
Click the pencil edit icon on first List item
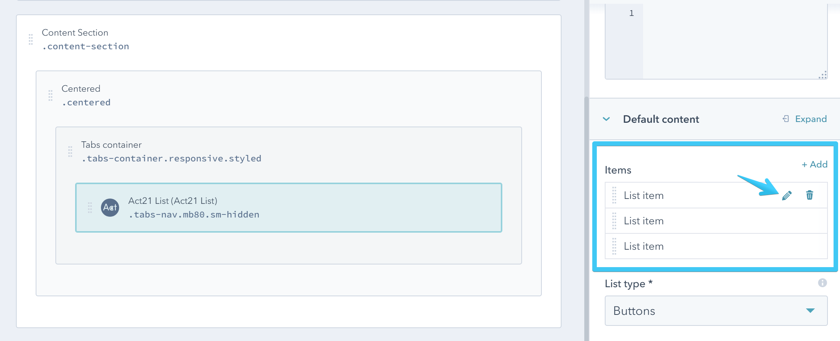pos(787,195)
